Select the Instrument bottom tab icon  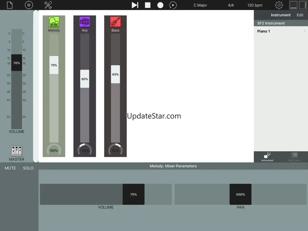coord(267,157)
